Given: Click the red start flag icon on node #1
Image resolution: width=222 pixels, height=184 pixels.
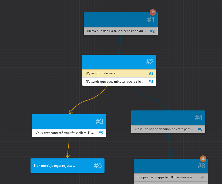Looking at the screenshot, I should click(x=153, y=12).
